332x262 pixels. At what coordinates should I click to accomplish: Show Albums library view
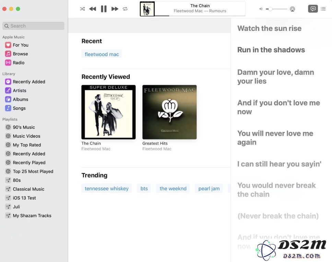[20, 99]
